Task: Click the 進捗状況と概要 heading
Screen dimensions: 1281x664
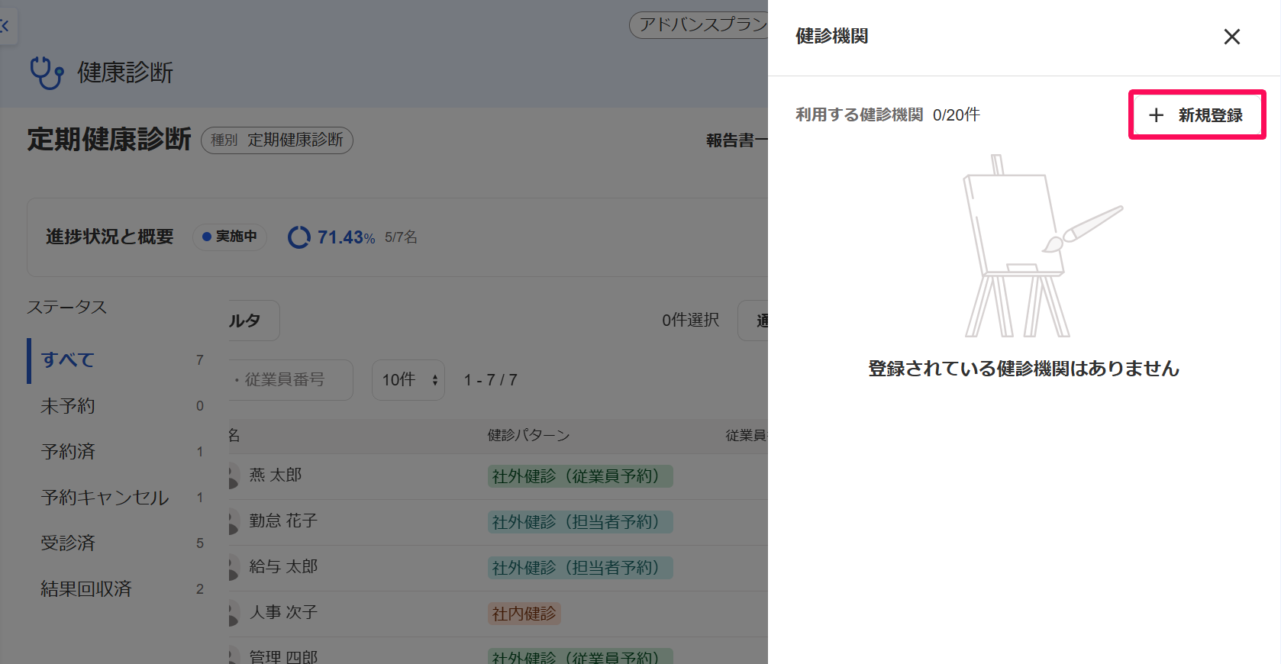Action: (x=110, y=237)
